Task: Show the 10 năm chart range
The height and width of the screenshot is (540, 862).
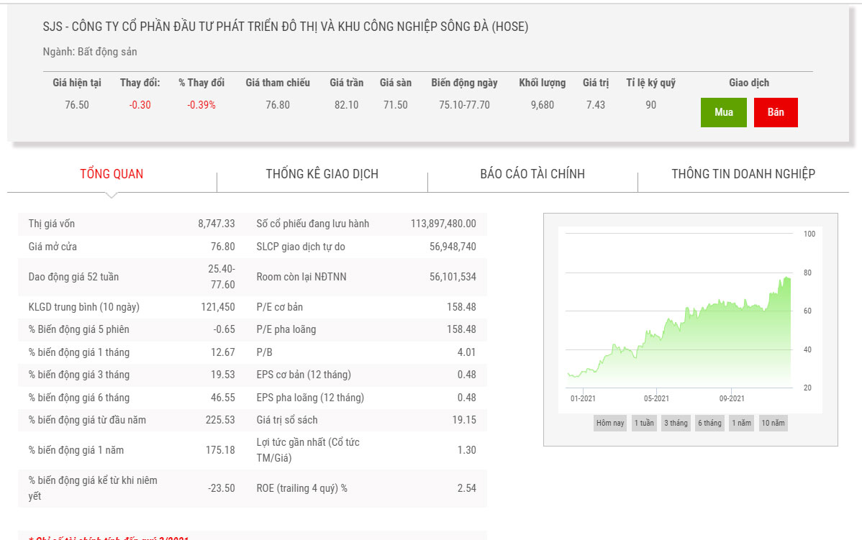Action: [773, 423]
